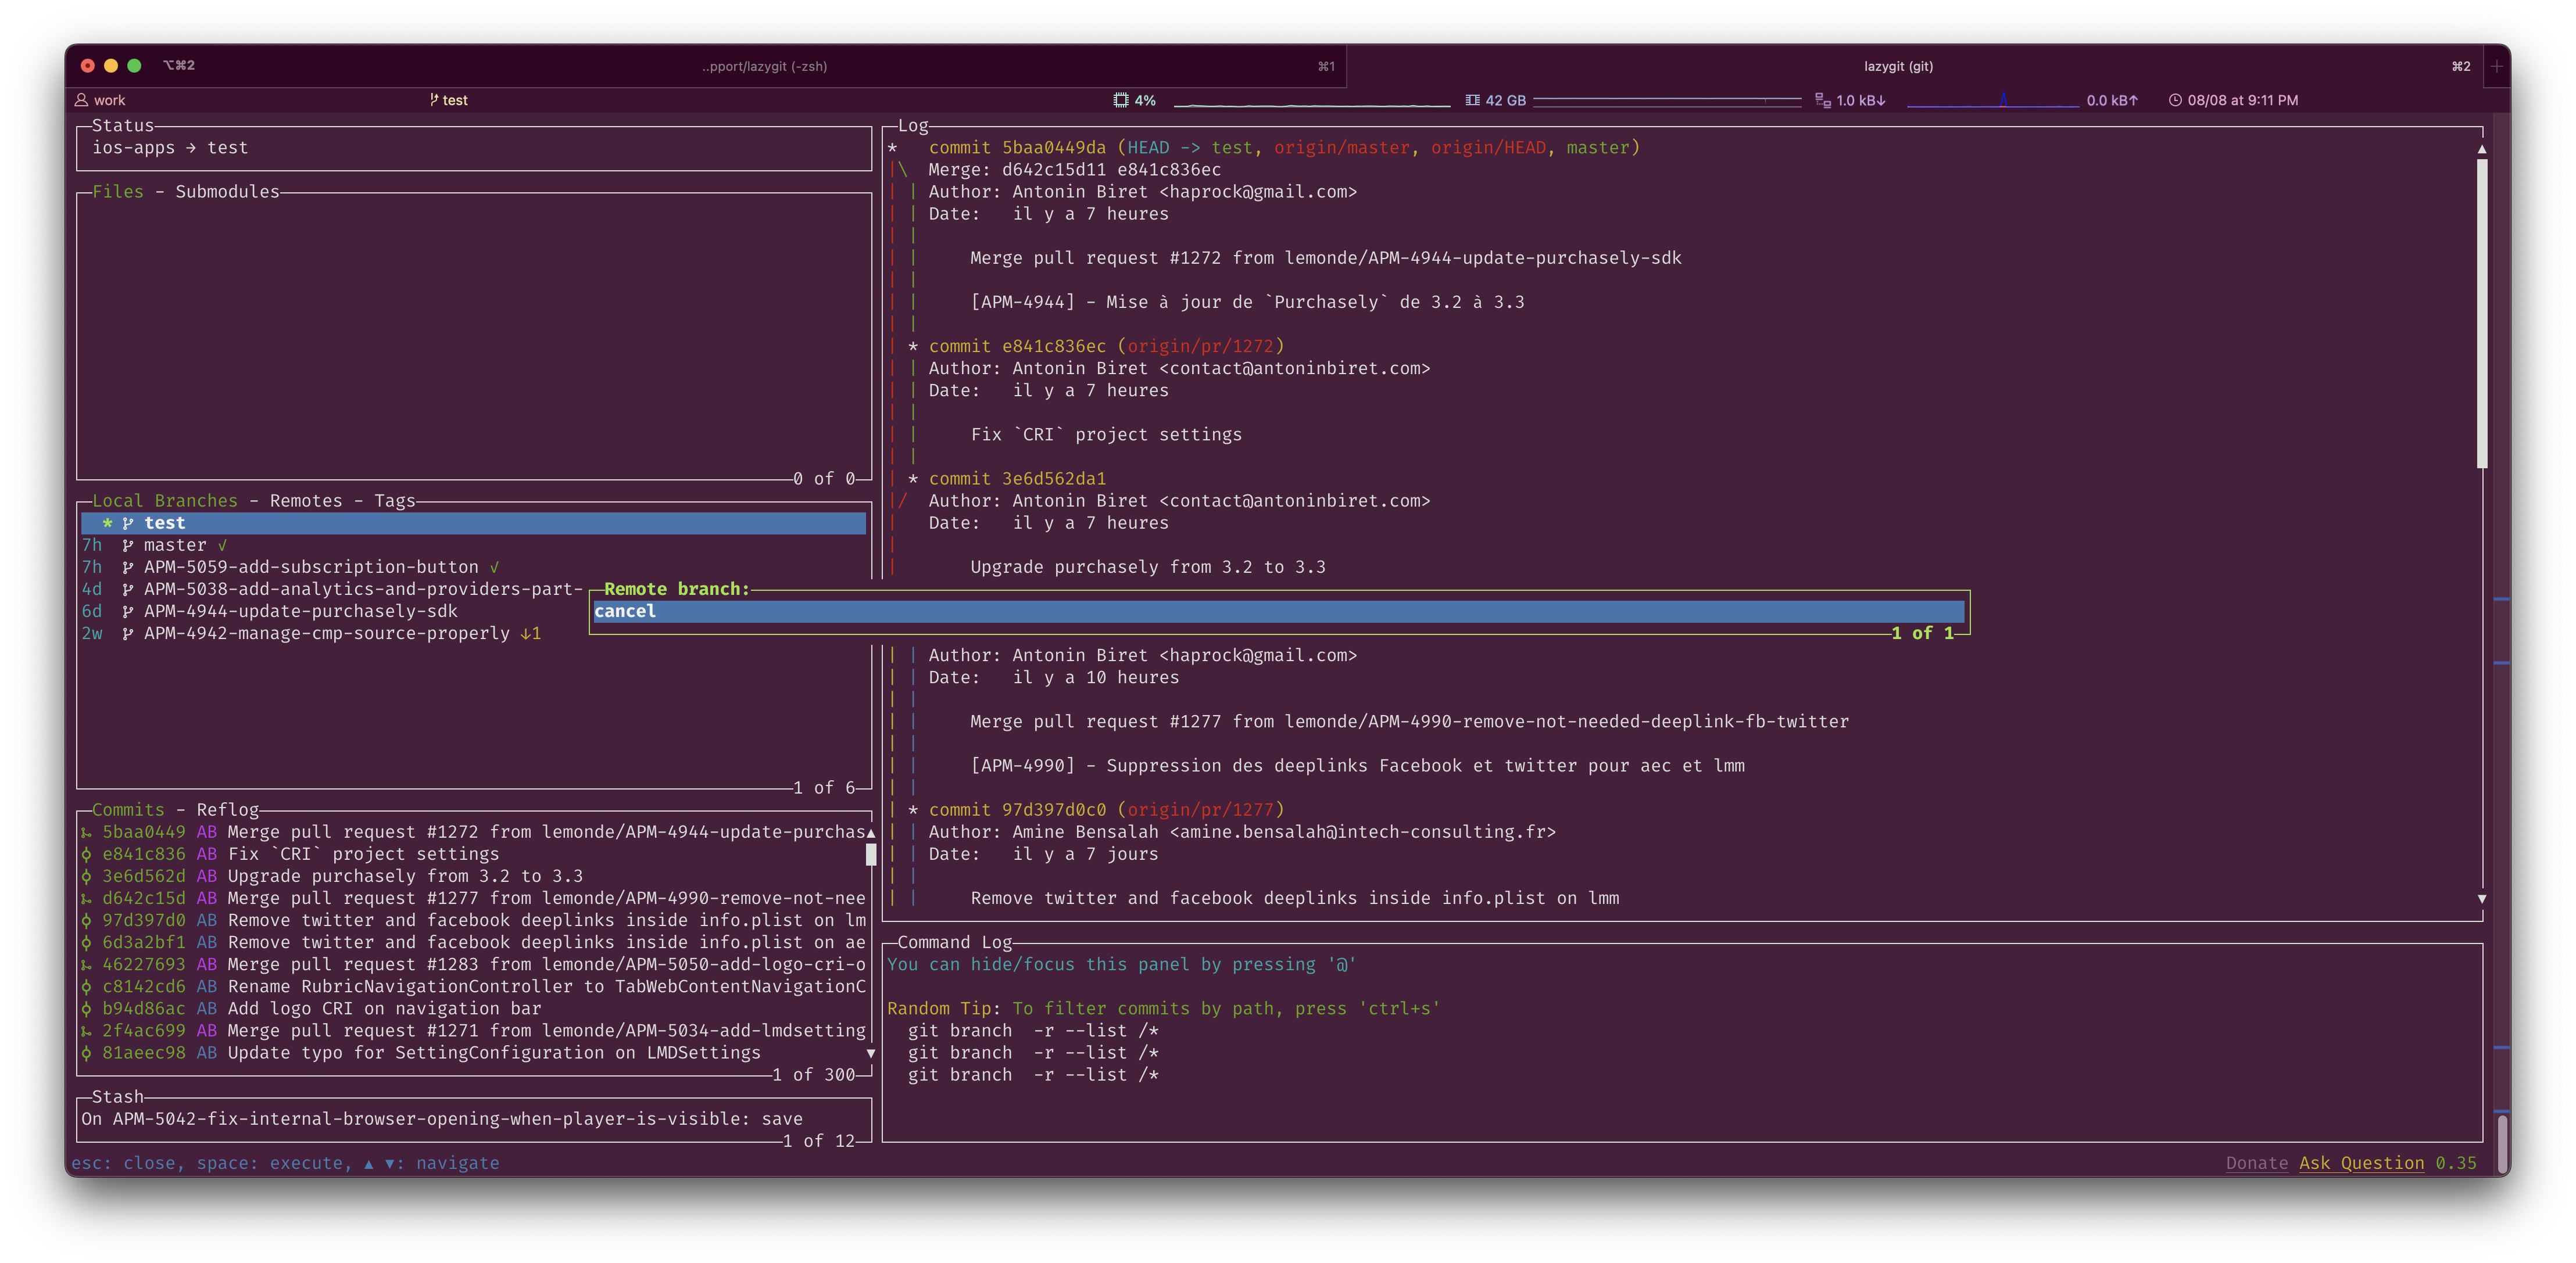
Task: Click the Log panel up scroll arrow
Action: click(x=2482, y=149)
